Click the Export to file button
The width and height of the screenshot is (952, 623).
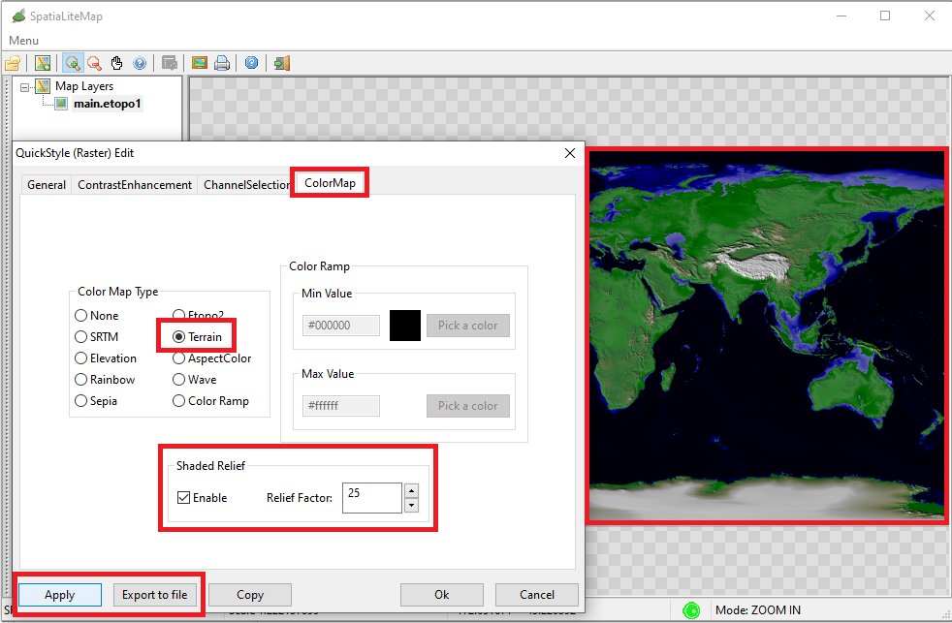(155, 595)
